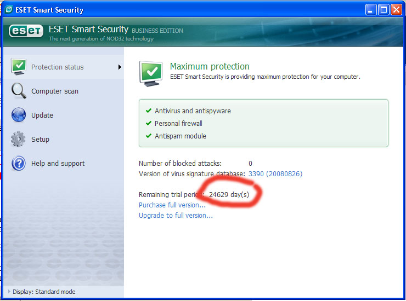This screenshot has width=406, height=301.
Task: Click the maximum protection description sentence
Action: click(265, 77)
